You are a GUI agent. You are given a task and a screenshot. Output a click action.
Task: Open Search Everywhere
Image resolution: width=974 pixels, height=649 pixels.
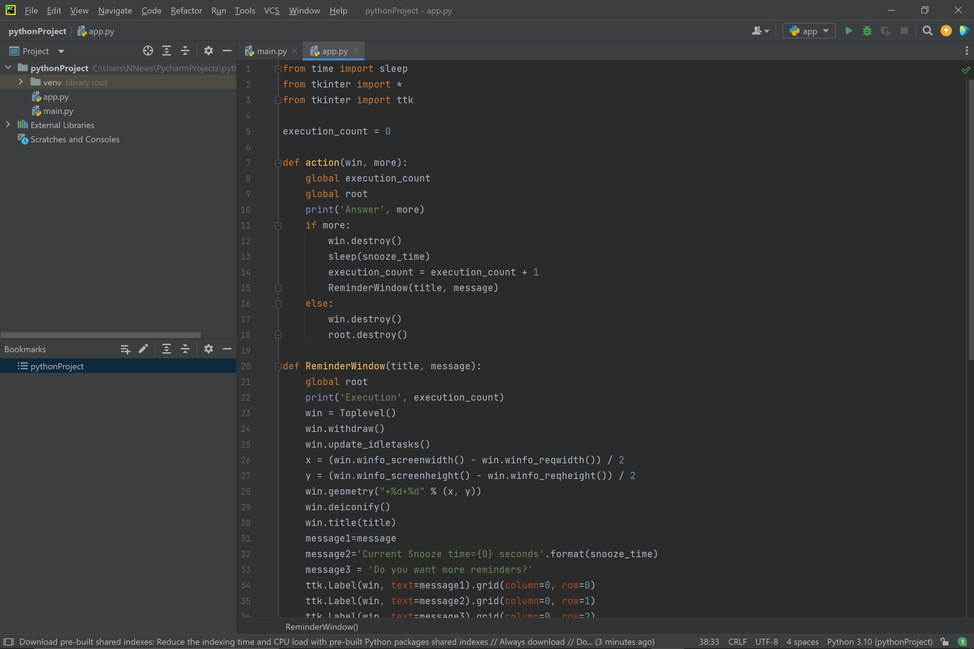coord(927,31)
